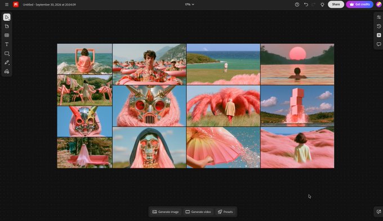Image resolution: width=383 pixels, height=221 pixels.
Task: Select giant pink feathery plant image
Action: point(223,106)
